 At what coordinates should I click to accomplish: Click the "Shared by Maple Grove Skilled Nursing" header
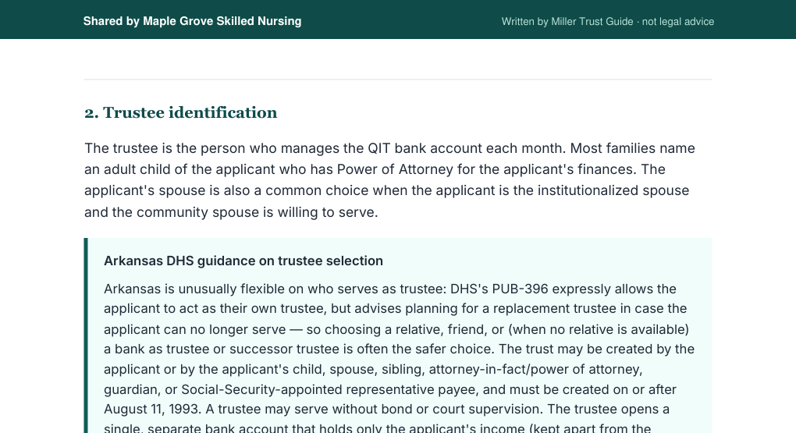192,21
